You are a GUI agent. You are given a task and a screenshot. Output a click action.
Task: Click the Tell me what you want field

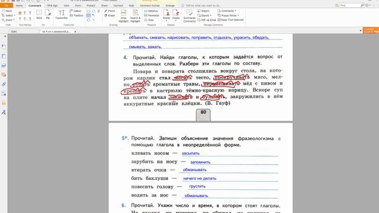(203, 5)
